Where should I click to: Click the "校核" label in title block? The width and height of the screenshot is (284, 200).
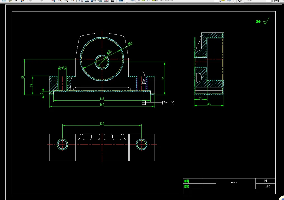coord(186,186)
